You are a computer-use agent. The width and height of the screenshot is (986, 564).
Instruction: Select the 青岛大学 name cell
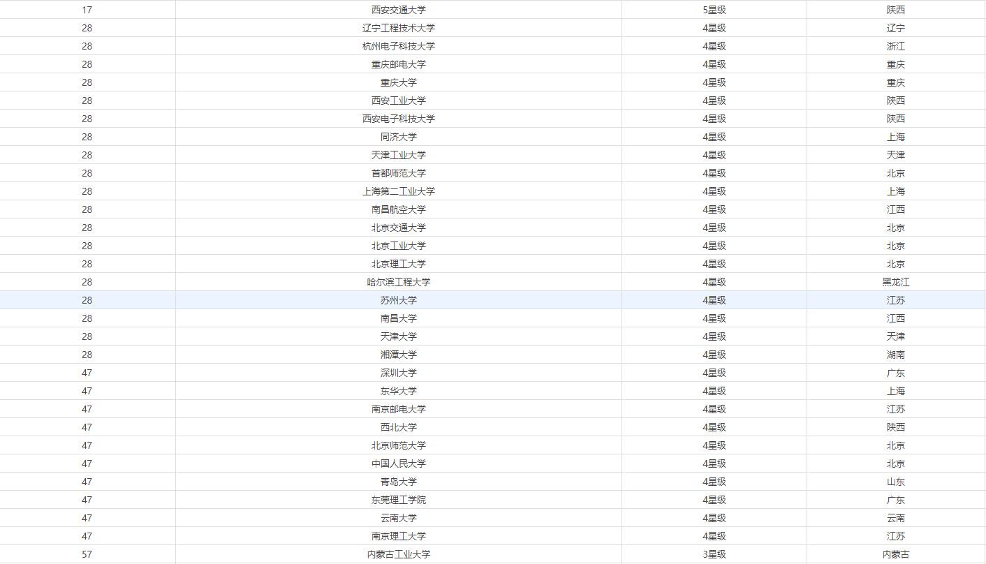click(x=398, y=482)
